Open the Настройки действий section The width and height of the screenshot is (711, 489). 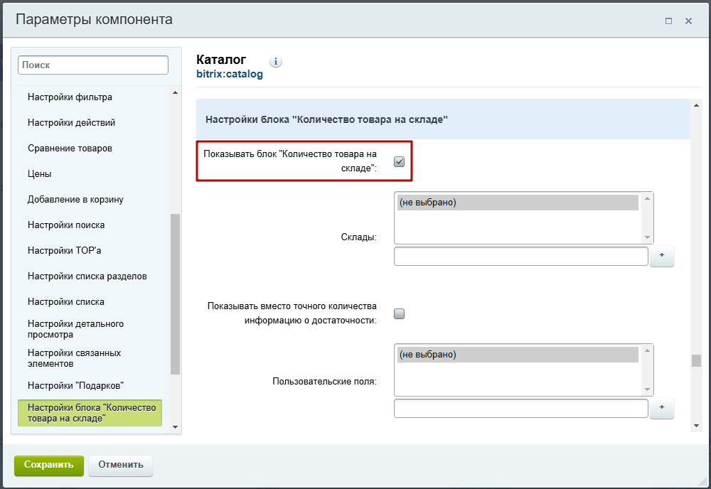(x=71, y=122)
